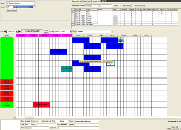Image resolution: width=181 pixels, height=130 pixels.
Task: Select the 28-Sep-08 3:00 PM Finished row
Action: (x=125, y=20)
